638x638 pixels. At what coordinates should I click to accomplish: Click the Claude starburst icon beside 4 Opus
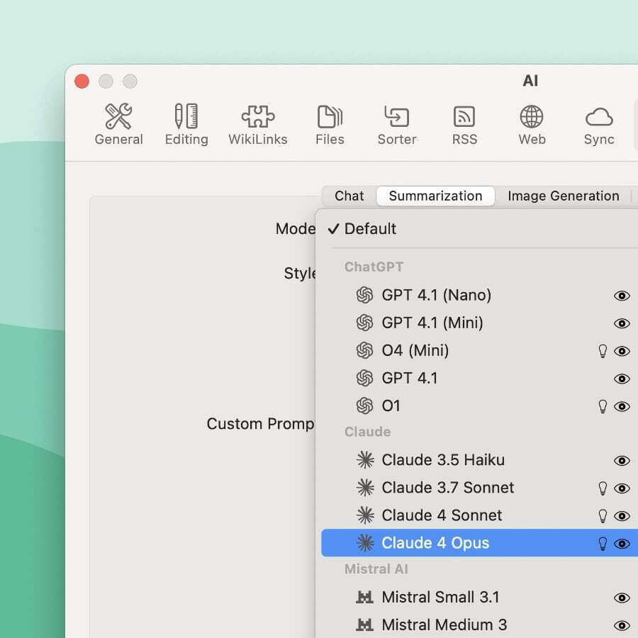[x=365, y=543]
